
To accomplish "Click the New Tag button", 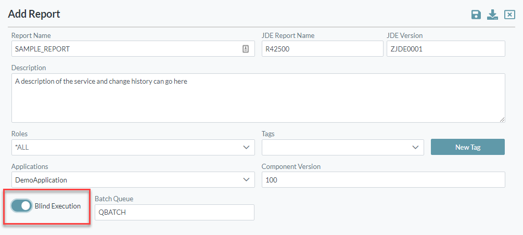I will pos(467,147).
